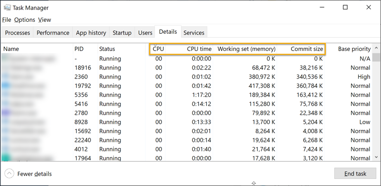Image resolution: width=381 pixels, height=186 pixels.
Task: Select the process with PID 22240
Action: coord(187,140)
